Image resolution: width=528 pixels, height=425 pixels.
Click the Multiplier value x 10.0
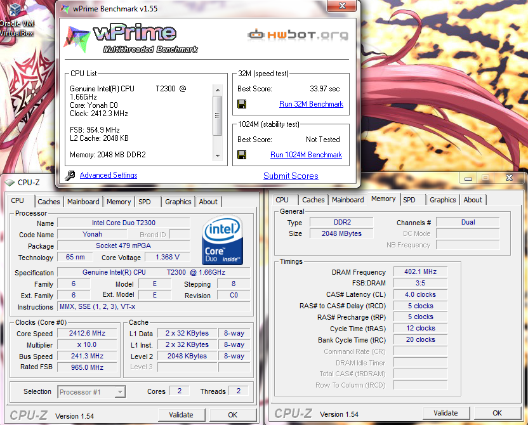click(87, 344)
